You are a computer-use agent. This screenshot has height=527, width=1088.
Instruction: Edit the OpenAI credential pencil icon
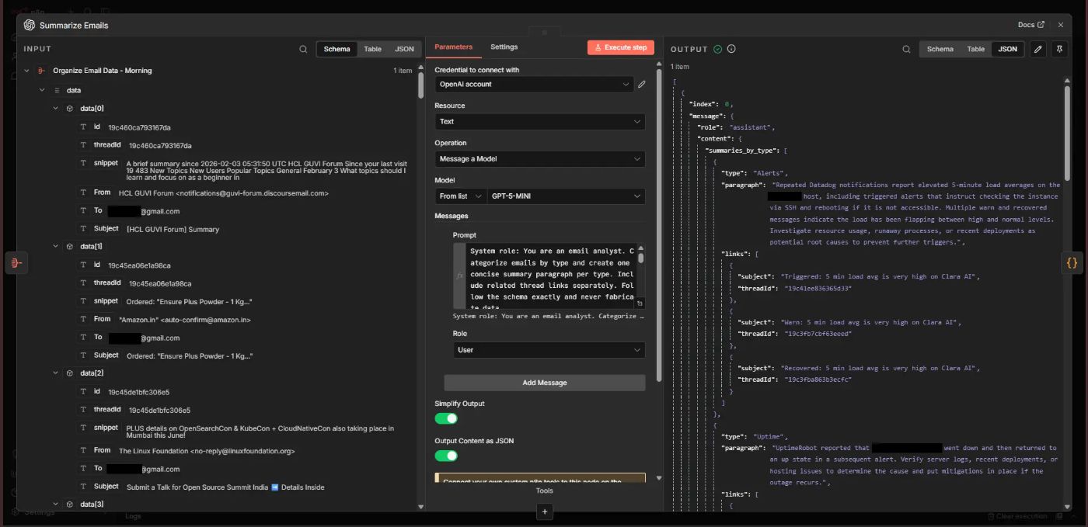[642, 85]
